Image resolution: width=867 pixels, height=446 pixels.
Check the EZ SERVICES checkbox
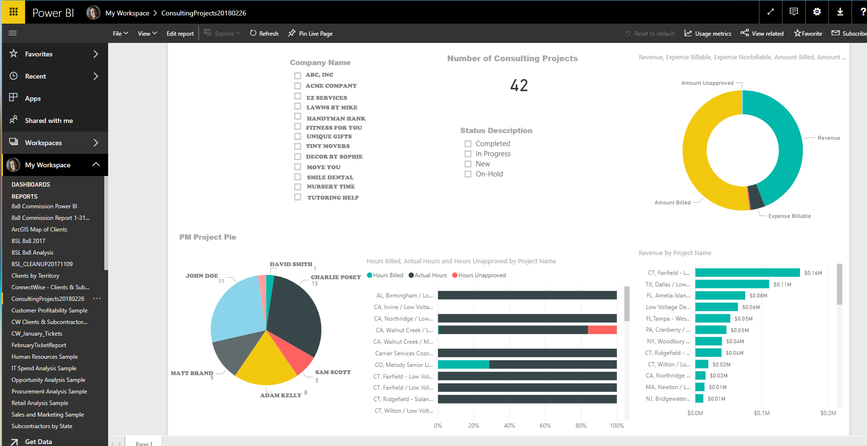(297, 96)
